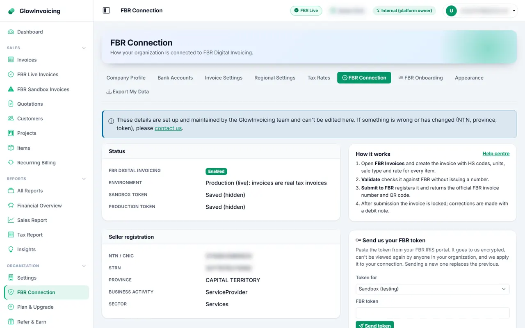The width and height of the screenshot is (525, 328).
Task: Open the Financial Overview icon
Action: [x=11, y=205]
